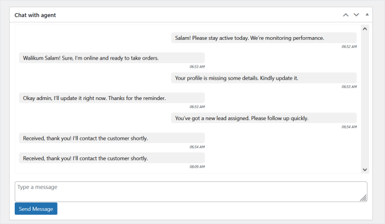Click the 'Chat with agent' panel title
This screenshot has width=385, height=224.
[35, 15]
